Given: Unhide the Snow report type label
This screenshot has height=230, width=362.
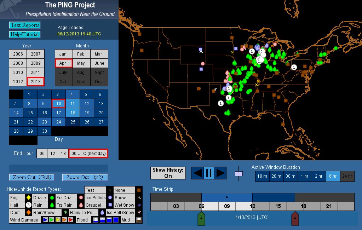Looking at the screenshot, I should point(120,197).
